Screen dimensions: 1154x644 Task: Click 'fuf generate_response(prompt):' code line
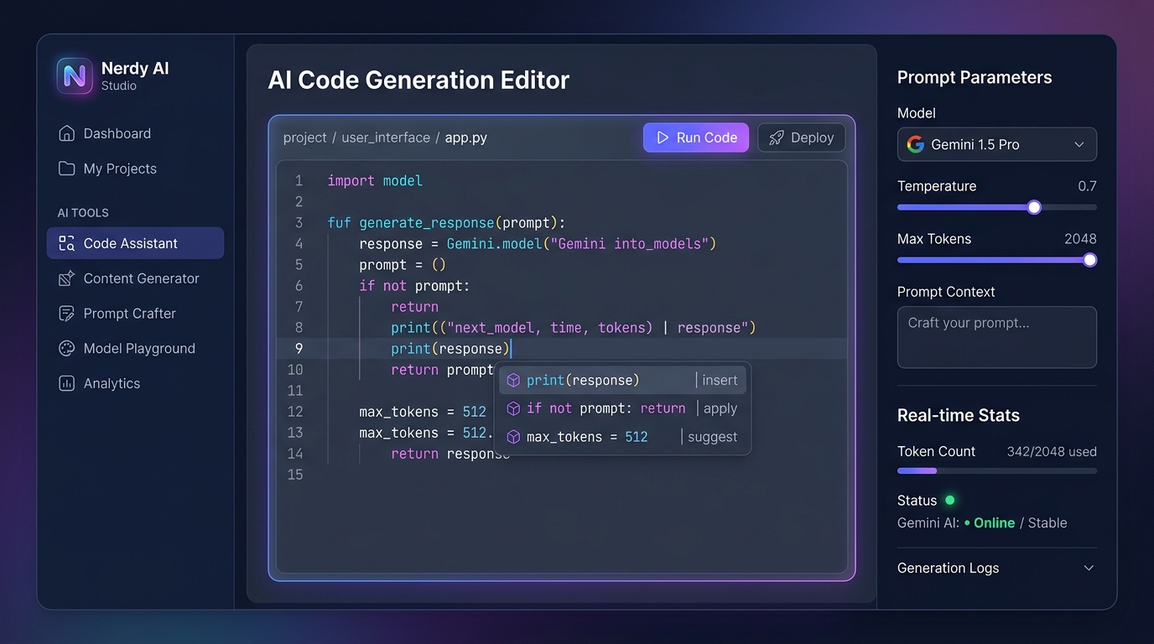(x=446, y=223)
